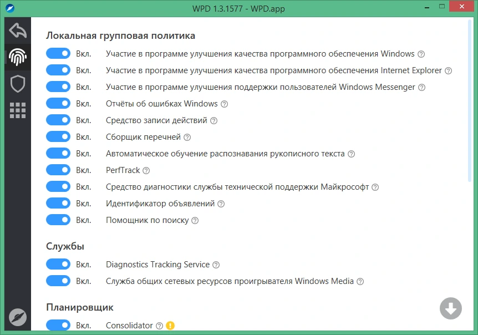Image resolution: width=478 pixels, height=335 pixels.
Task: Show help for Идентификатор объявлений
Action: tap(221, 204)
